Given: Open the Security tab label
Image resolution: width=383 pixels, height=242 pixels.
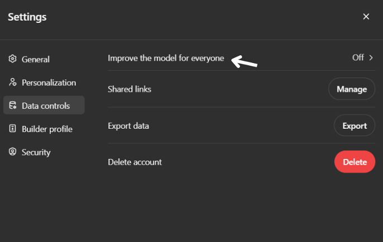Looking at the screenshot, I should point(36,152).
